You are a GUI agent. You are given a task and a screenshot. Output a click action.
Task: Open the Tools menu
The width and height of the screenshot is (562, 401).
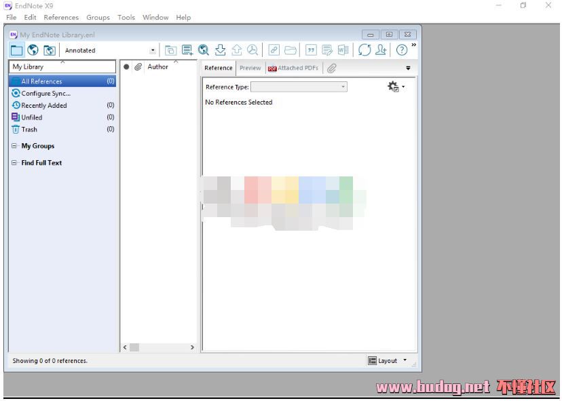pos(126,17)
